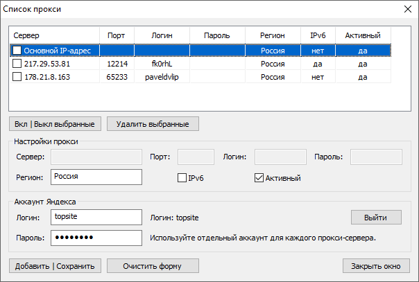Uncheck the Активный checkbox
Screen dimensions: 419x282
[x=260, y=178]
